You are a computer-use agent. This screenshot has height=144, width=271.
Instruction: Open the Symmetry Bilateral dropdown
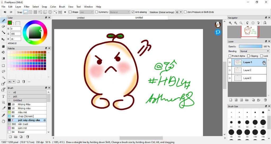coord(120,12)
